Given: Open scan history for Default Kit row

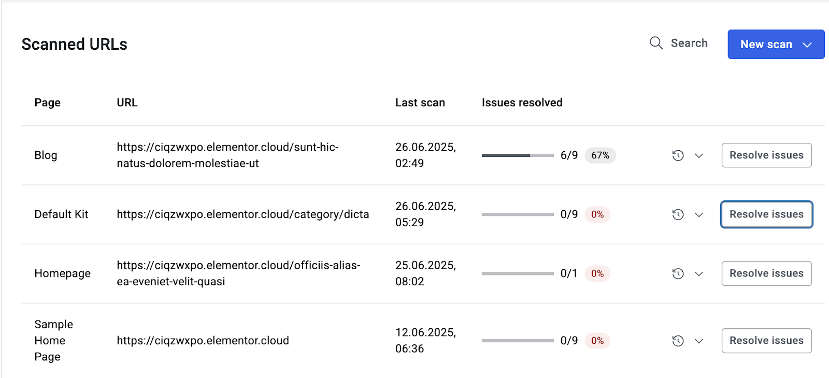Looking at the screenshot, I should tap(678, 214).
